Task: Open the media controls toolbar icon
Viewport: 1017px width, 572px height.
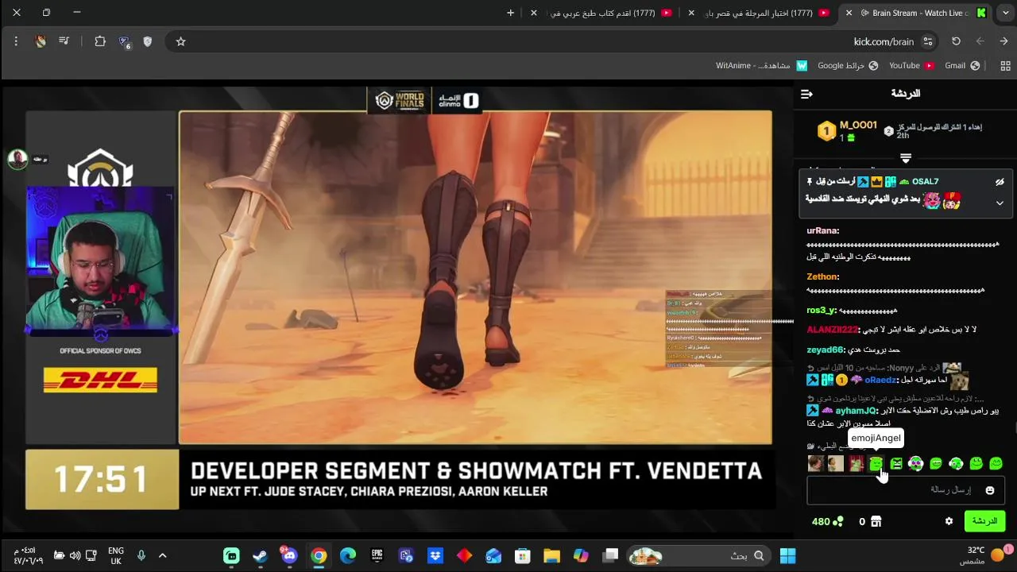Action: point(64,41)
